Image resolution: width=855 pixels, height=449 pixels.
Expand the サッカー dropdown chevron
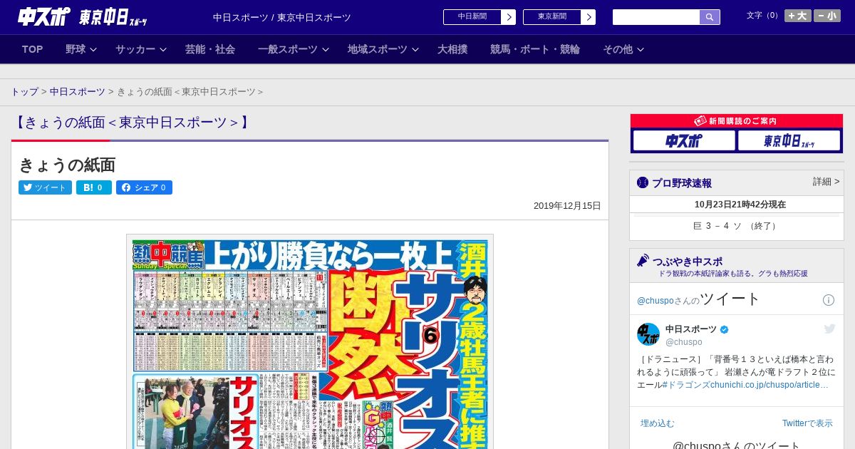point(163,49)
